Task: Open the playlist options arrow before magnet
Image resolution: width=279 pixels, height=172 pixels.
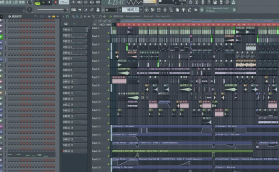Action: pyautogui.click(x=63, y=16)
